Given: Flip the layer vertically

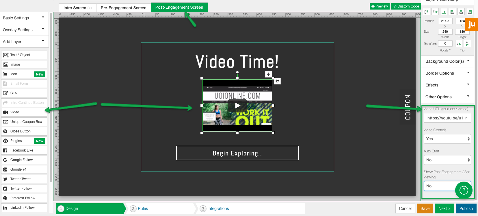Looking at the screenshot, I should click(467, 44).
